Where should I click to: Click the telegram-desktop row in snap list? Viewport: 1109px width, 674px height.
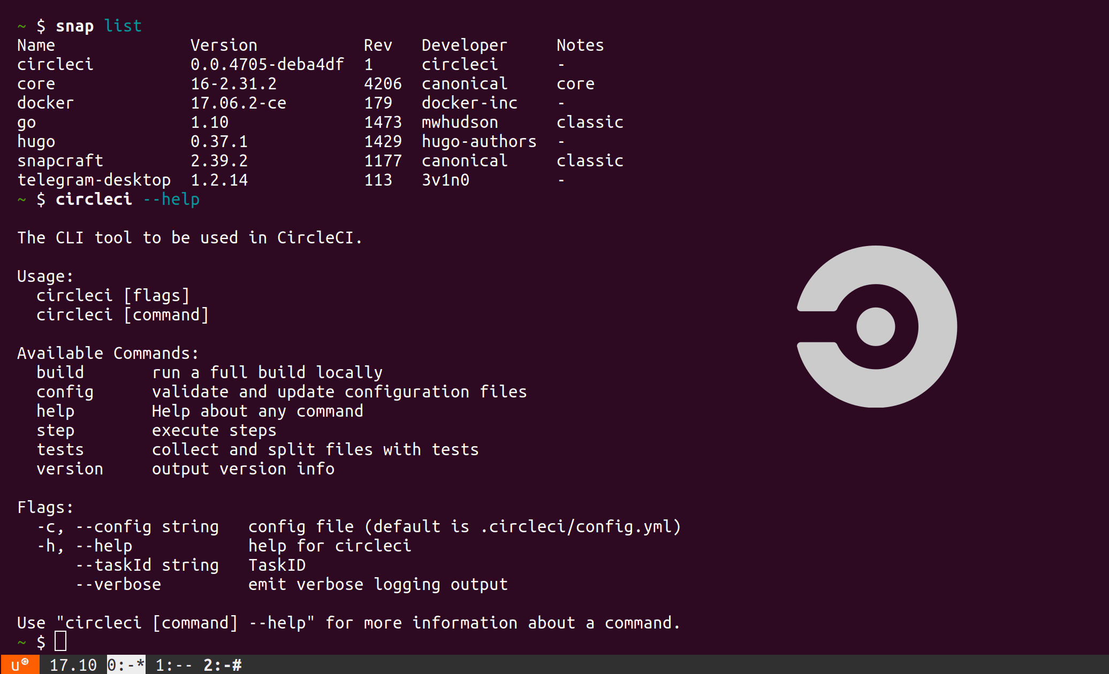click(94, 180)
